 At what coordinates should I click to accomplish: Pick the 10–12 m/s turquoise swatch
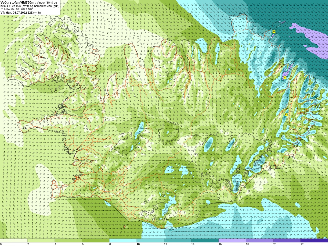150,241
